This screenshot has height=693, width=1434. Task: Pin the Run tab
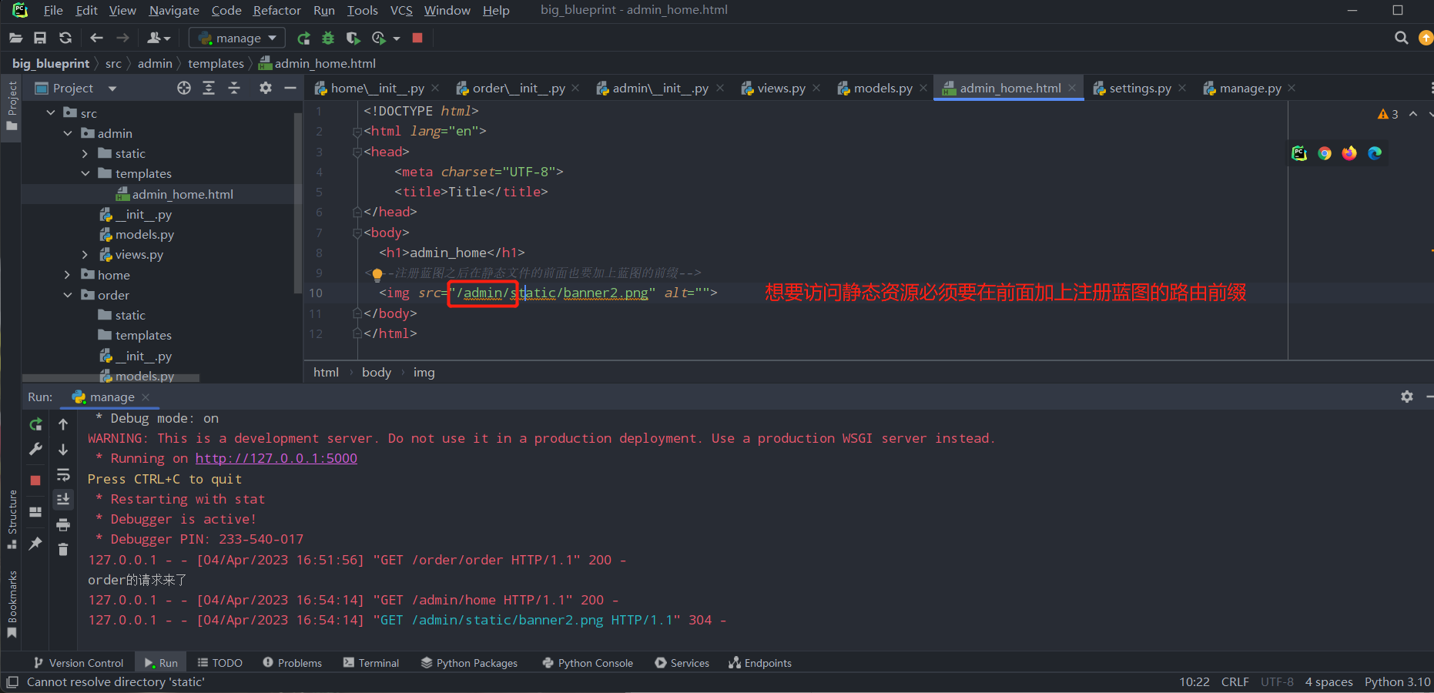35,544
